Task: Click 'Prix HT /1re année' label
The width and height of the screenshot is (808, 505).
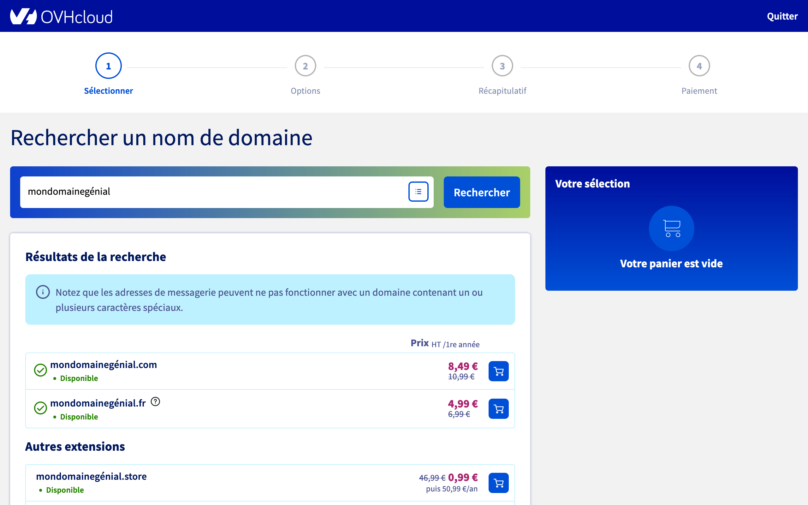Action: click(x=445, y=343)
